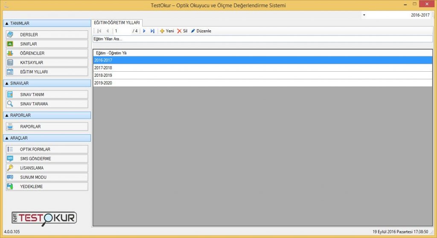Select the 2018-2019 row
This screenshot has width=437, height=238.
[262, 75]
